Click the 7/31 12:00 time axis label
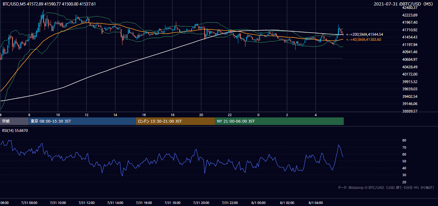Image resolution: width=438 pixels, height=206 pixels. (x=86, y=203)
